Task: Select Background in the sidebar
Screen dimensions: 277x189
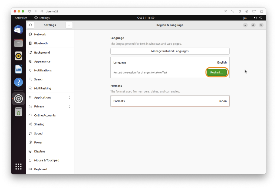Action: click(50, 52)
